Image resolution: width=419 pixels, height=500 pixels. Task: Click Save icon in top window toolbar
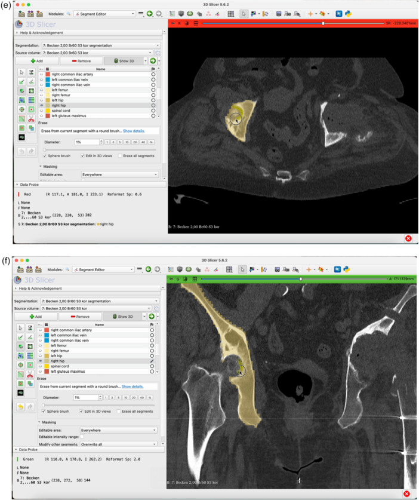pos(39,14)
